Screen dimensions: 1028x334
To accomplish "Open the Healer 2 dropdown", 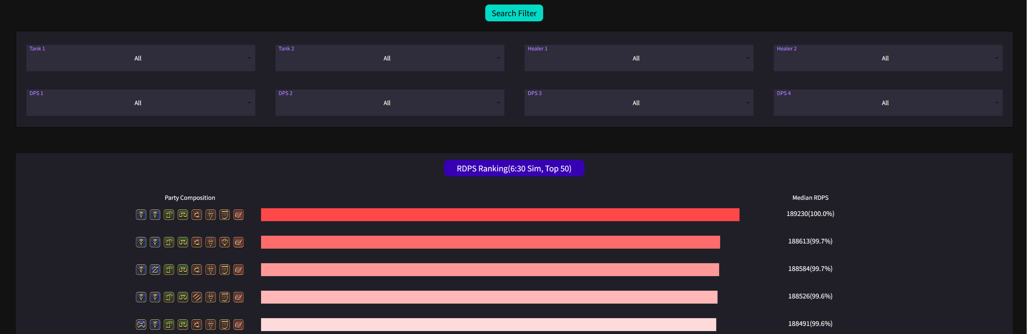I will (888, 58).
